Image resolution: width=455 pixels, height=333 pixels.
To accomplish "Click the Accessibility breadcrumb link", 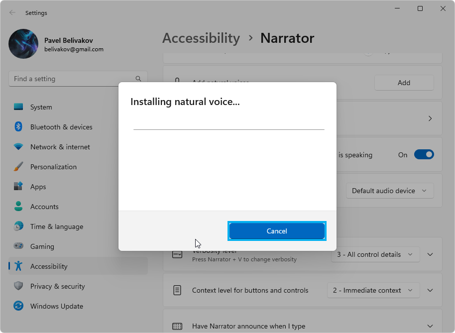I will tap(201, 38).
